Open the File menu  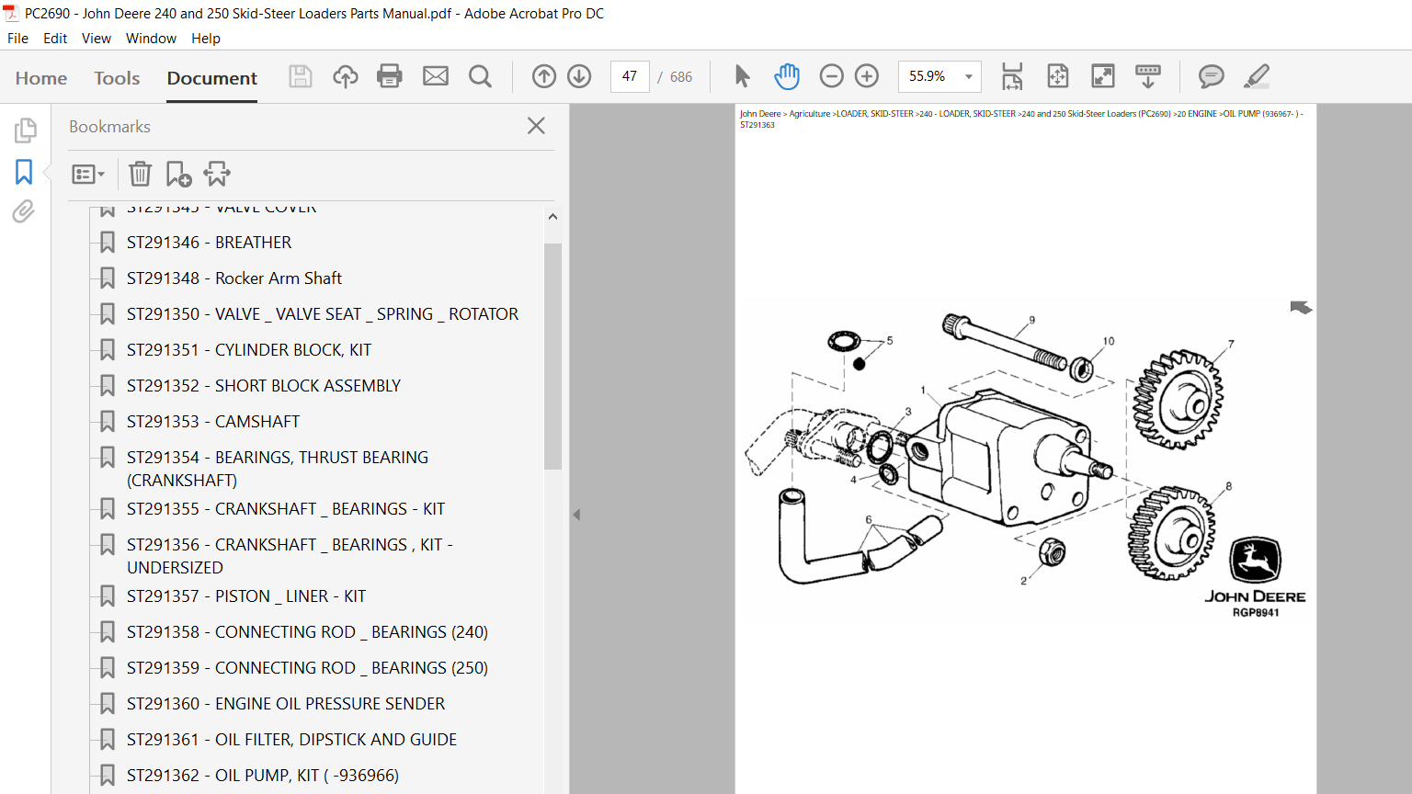[17, 38]
